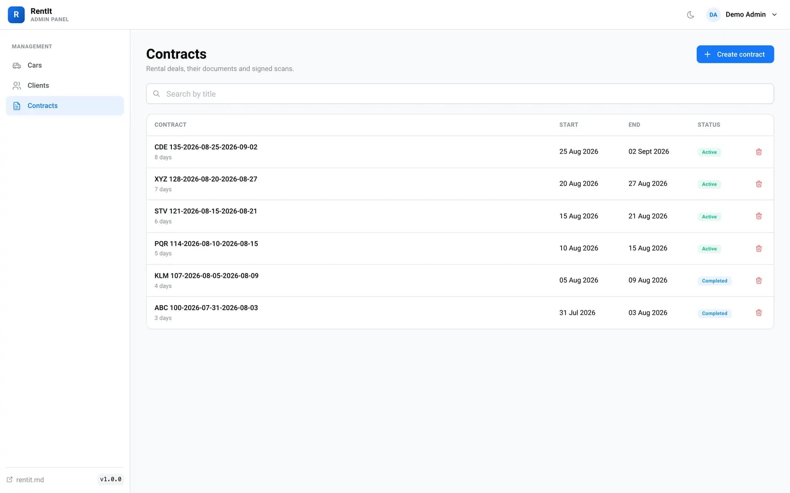The width and height of the screenshot is (790, 493).
Task: Click the DA user avatar
Action: tap(713, 15)
